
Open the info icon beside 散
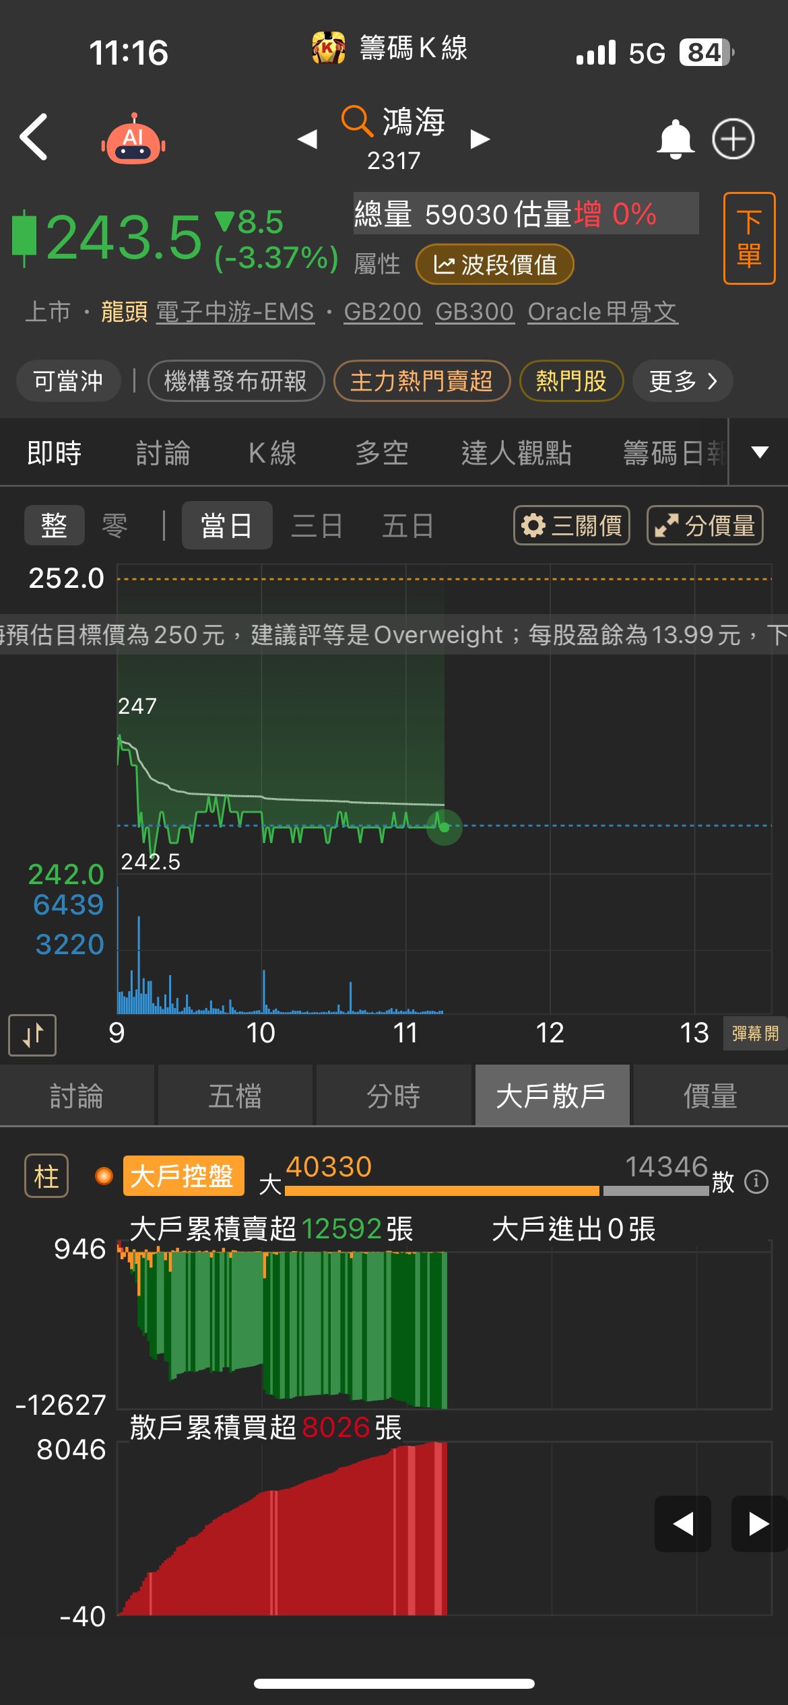coord(756,1182)
